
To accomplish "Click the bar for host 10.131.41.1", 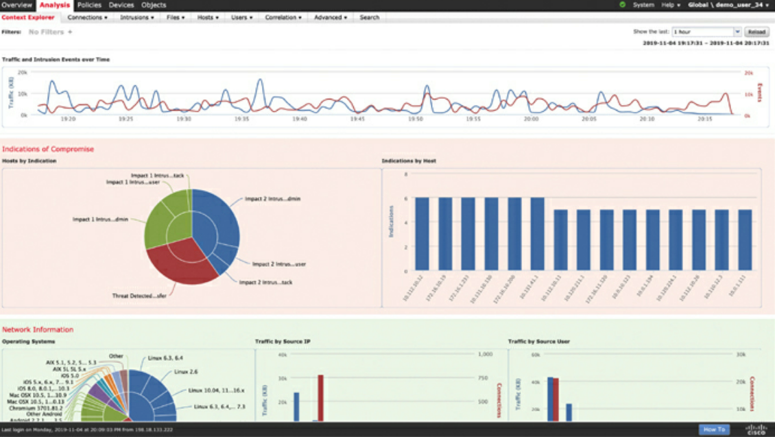I will pos(537,235).
